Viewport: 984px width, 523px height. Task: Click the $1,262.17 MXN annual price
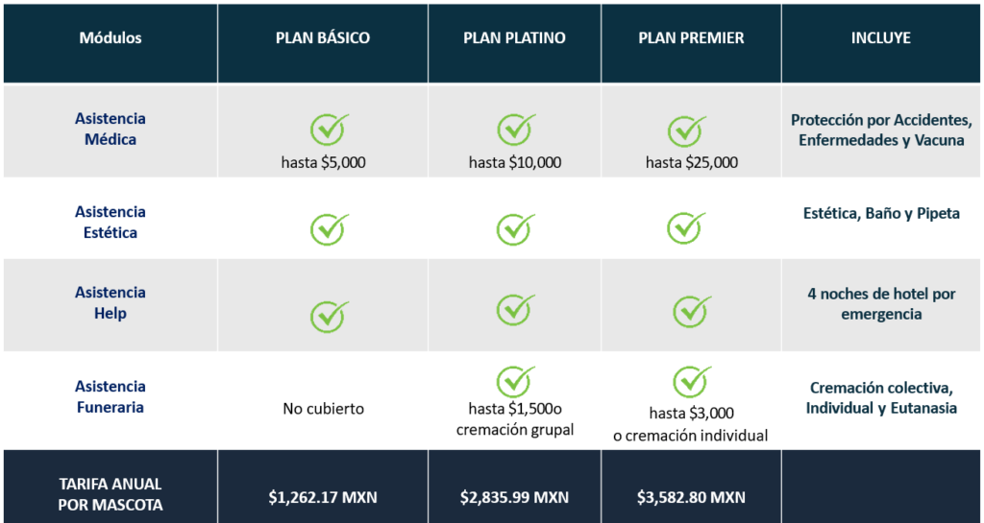[x=323, y=497]
